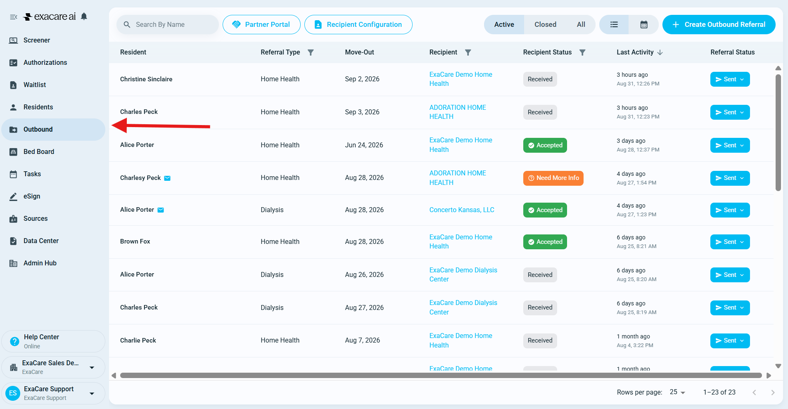Select resident name Christine Sinclaire
Screen dimensions: 788x409
tap(146, 80)
